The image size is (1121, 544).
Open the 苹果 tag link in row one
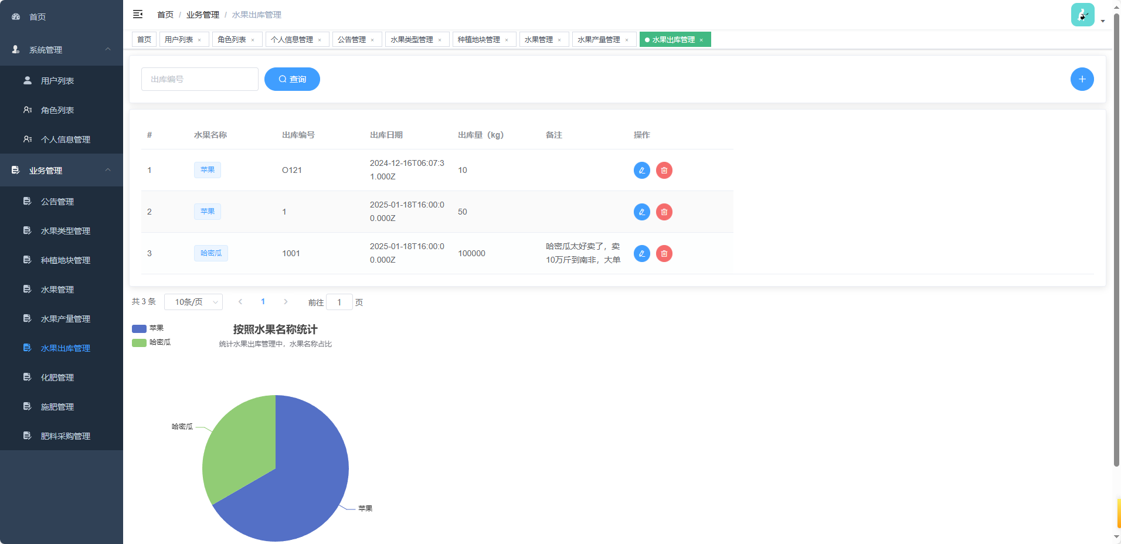[x=208, y=169]
